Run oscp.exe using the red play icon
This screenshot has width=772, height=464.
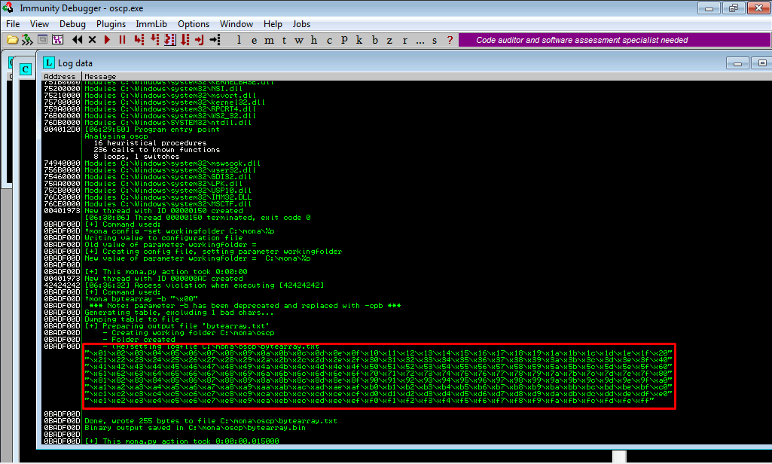107,40
